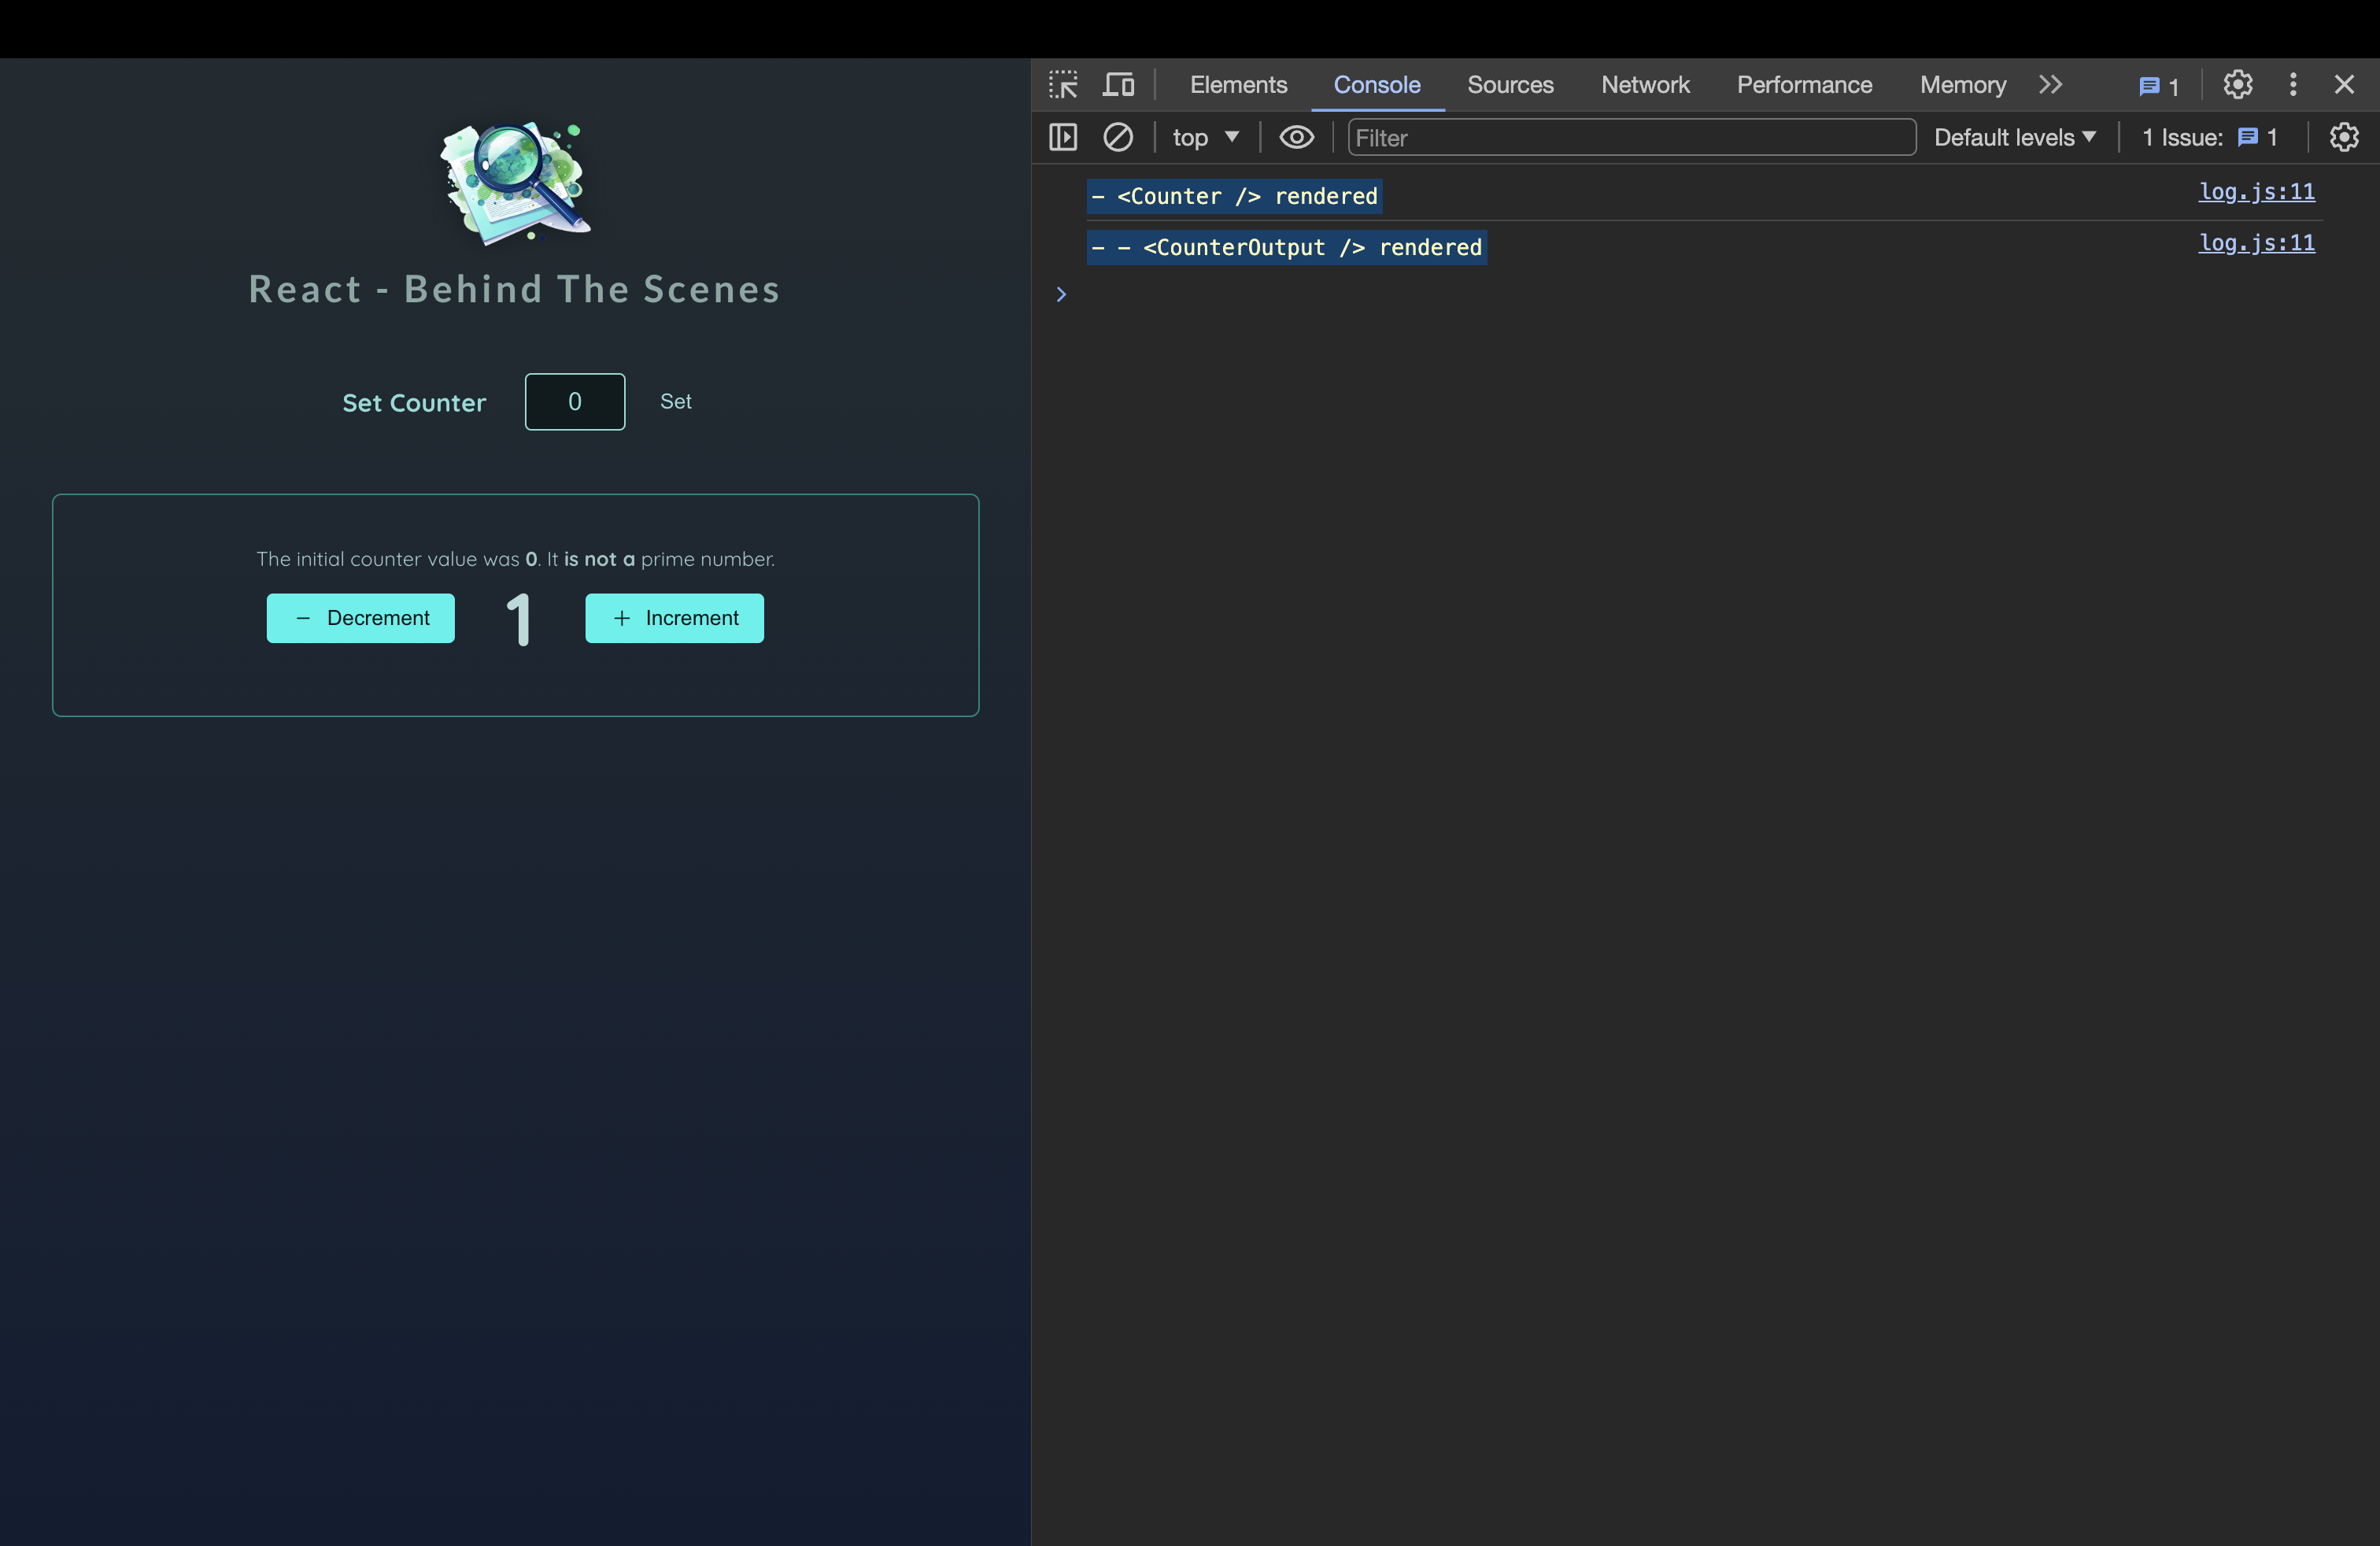The image size is (2380, 1546).
Task: Click the Set button
Action: coord(676,401)
